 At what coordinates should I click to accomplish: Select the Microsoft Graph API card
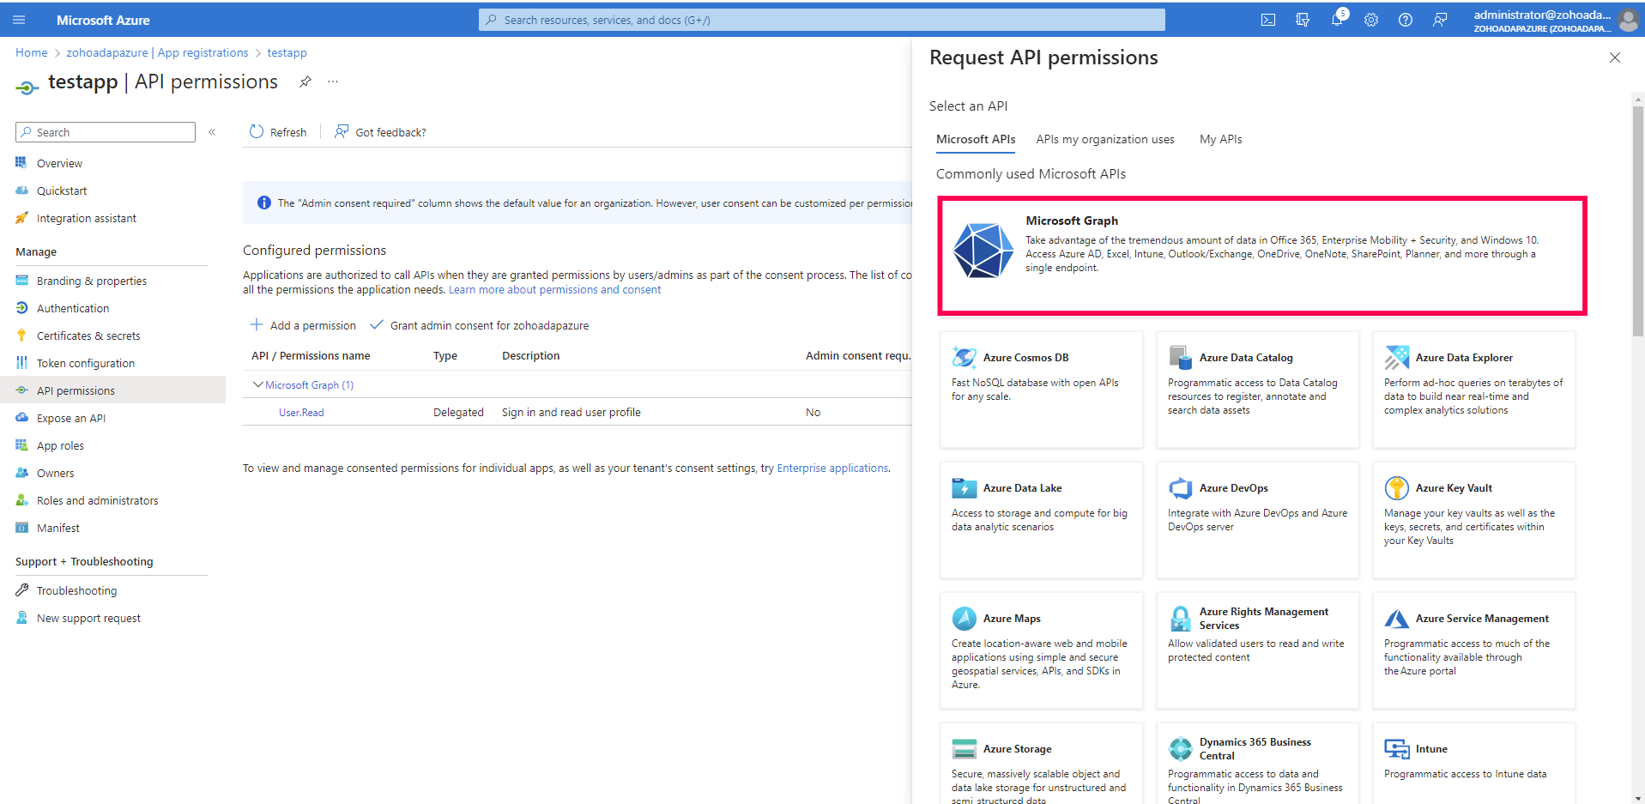(x=1261, y=254)
